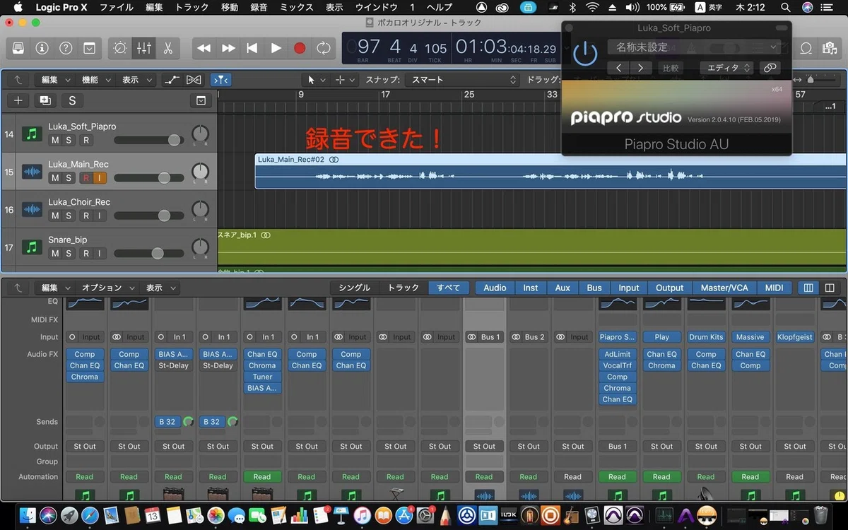Open the Library button in the control bar

point(18,48)
